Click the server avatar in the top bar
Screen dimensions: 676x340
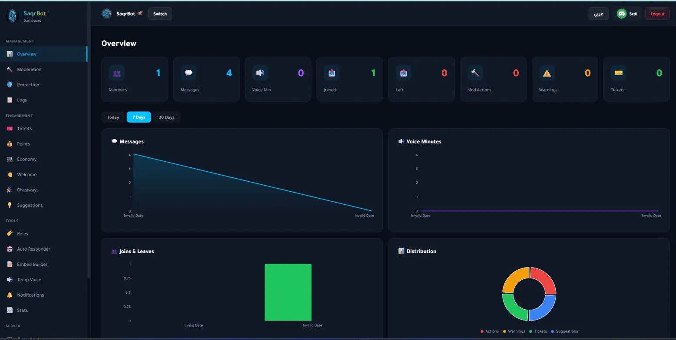[107, 14]
